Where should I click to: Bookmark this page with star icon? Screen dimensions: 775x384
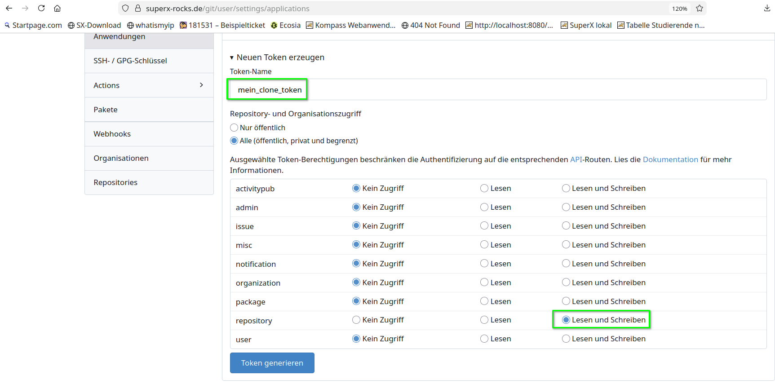point(700,8)
